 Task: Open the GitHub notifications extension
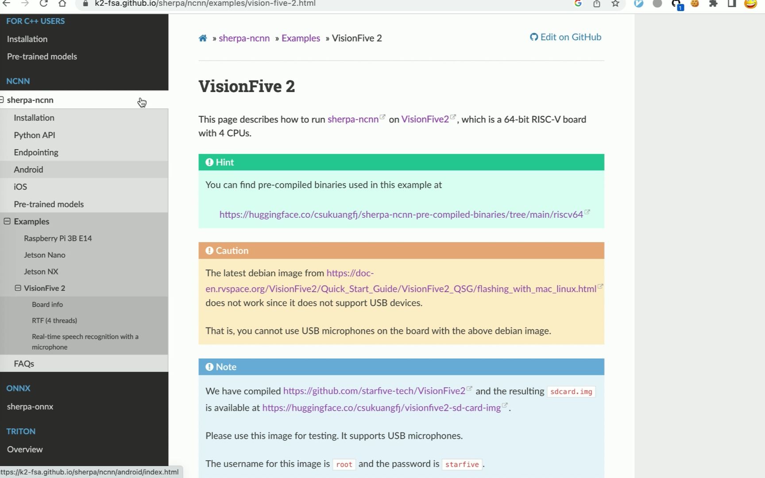tap(676, 4)
